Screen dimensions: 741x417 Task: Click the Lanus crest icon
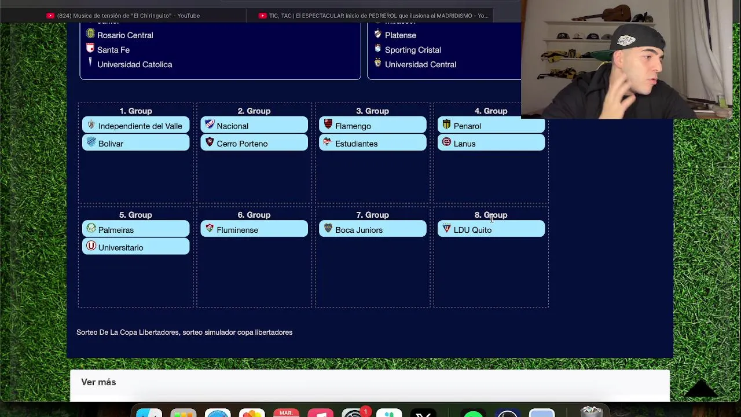click(x=446, y=142)
